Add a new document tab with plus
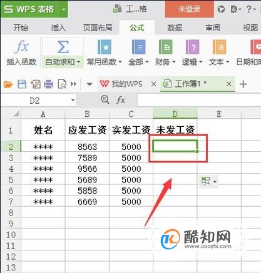The height and width of the screenshot is (273, 261). (x=243, y=84)
